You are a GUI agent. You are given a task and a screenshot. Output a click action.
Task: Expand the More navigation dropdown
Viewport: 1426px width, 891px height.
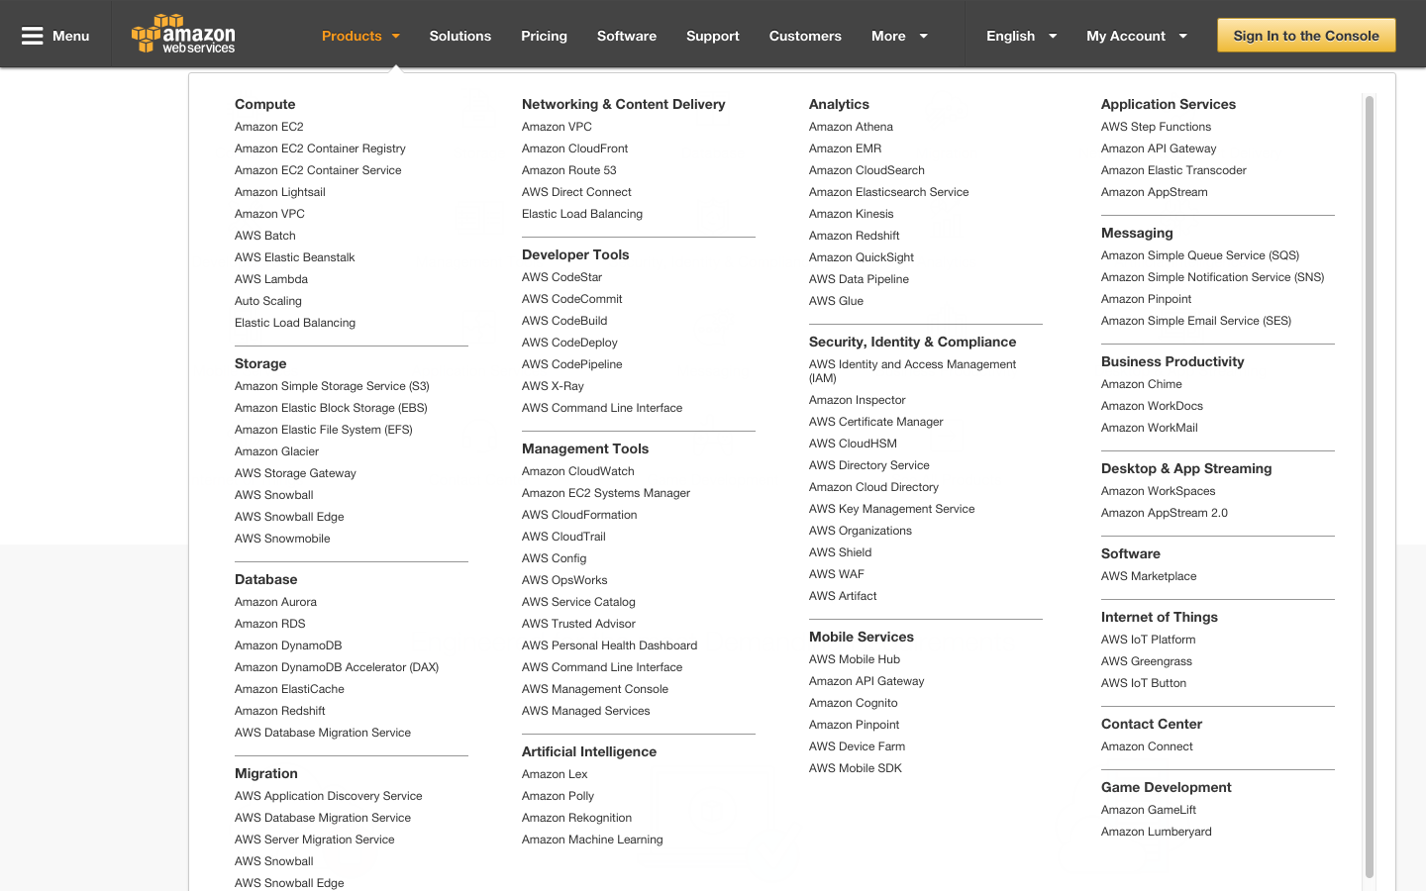coord(897,35)
